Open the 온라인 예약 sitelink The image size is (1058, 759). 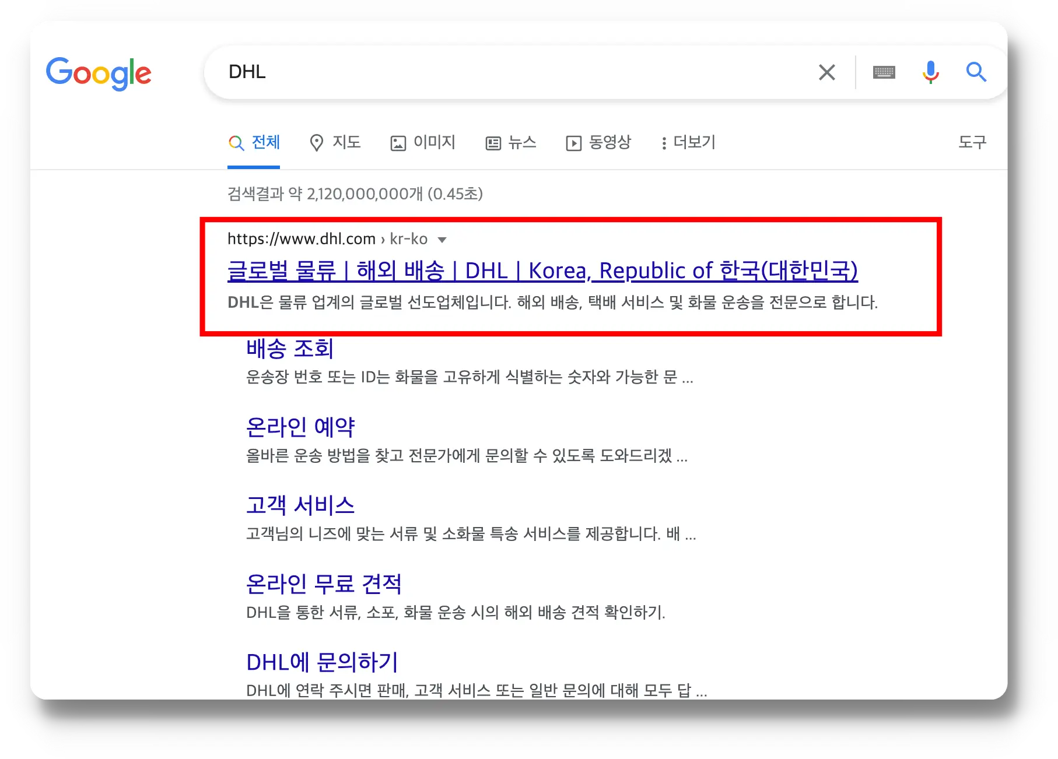click(x=300, y=427)
